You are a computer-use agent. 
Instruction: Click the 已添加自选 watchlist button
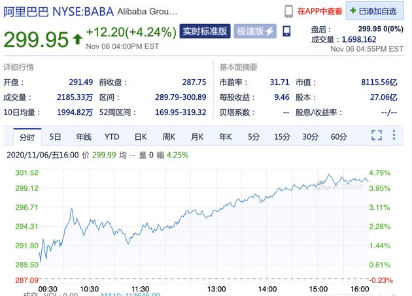[x=375, y=10]
